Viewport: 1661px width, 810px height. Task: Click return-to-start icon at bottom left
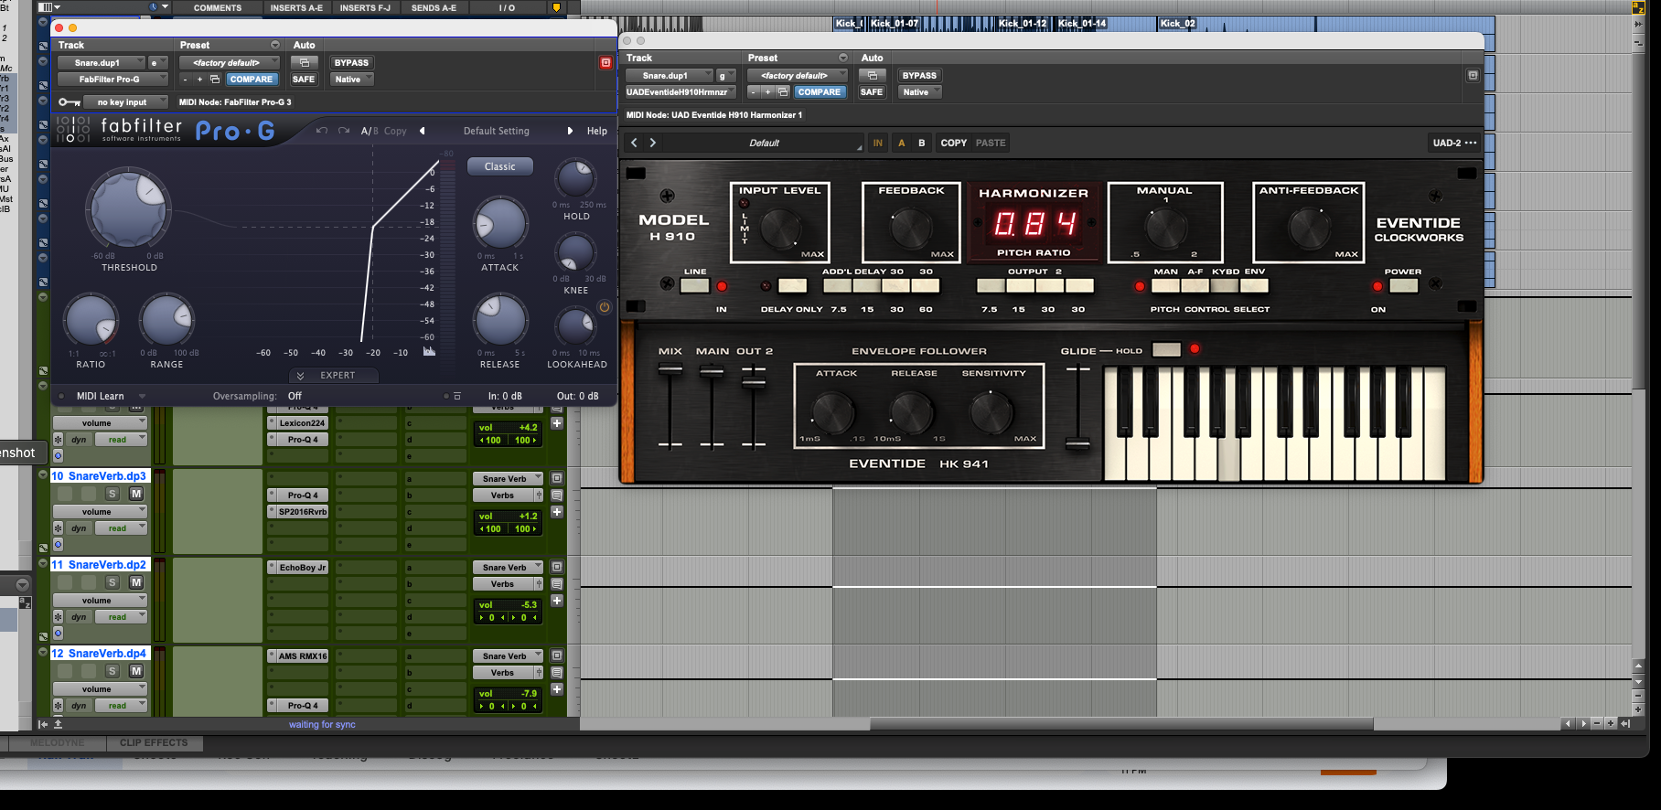point(42,724)
